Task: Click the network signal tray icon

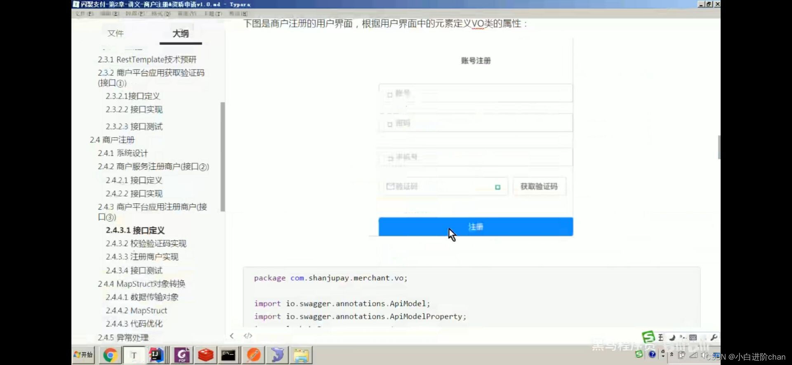Action: pos(693,355)
